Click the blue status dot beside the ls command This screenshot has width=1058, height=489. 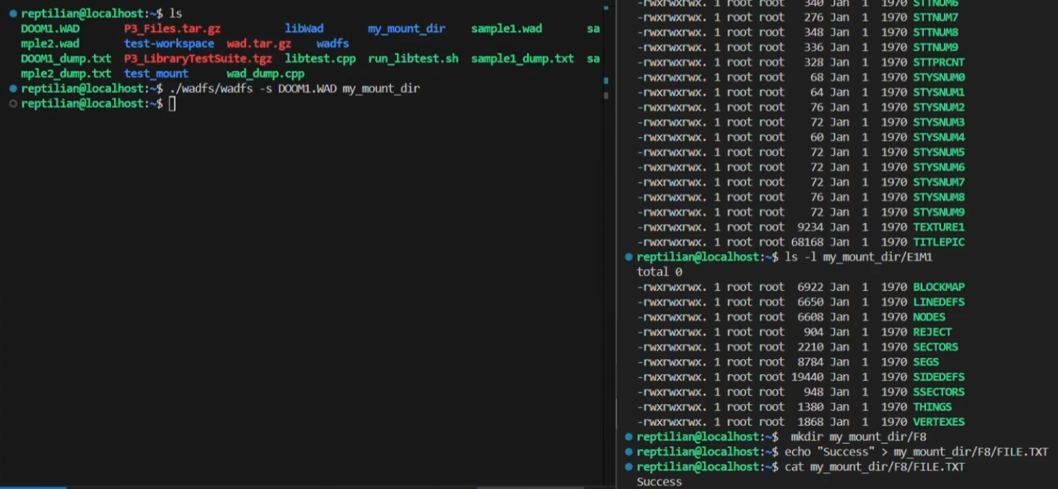click(x=13, y=14)
